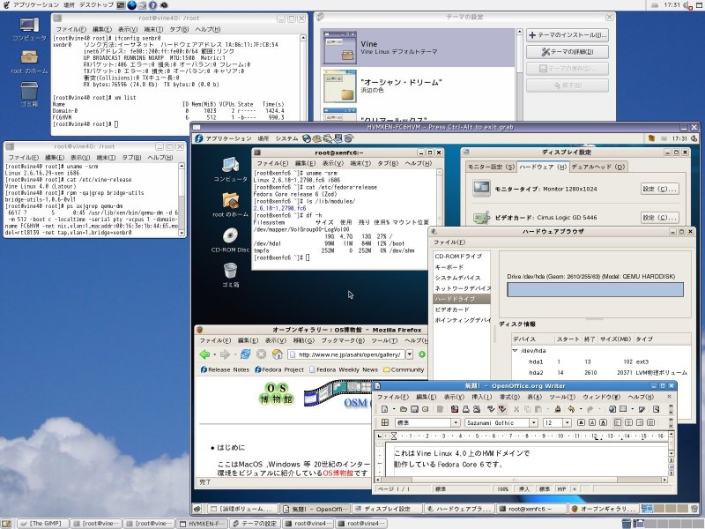Image resolution: width=705 pixels, height=529 pixels.
Task: Toggle align-right in Writer formatting bar
Action: point(640,423)
